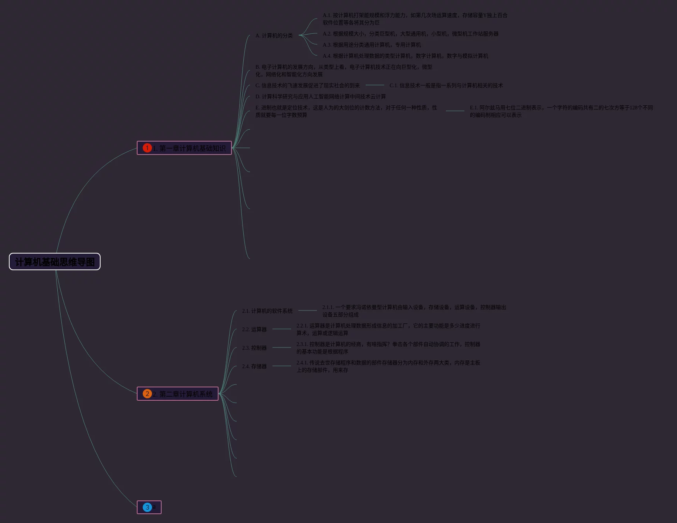Select the C.1 信息技术一般是指 subtopic
The image size is (677, 523).
(446, 85)
